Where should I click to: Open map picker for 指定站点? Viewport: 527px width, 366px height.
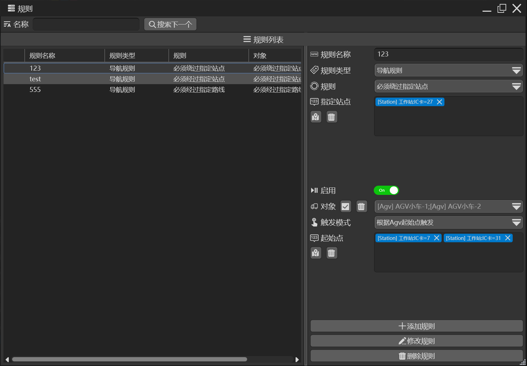click(316, 117)
